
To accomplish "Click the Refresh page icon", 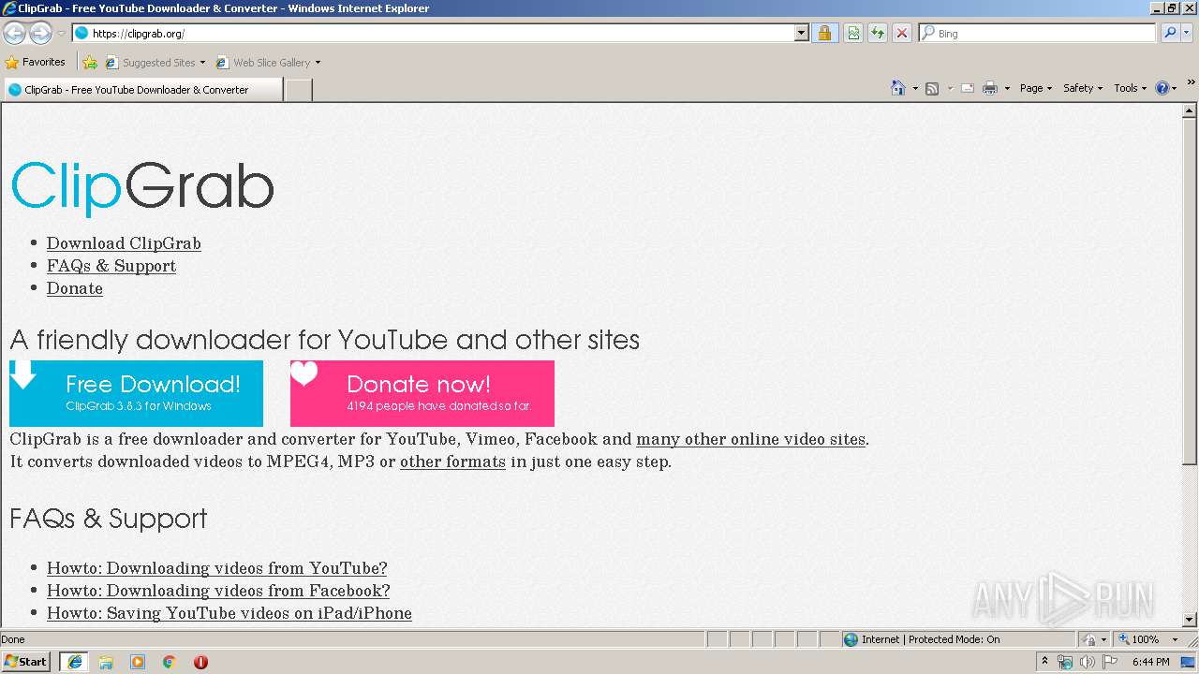I will [878, 33].
